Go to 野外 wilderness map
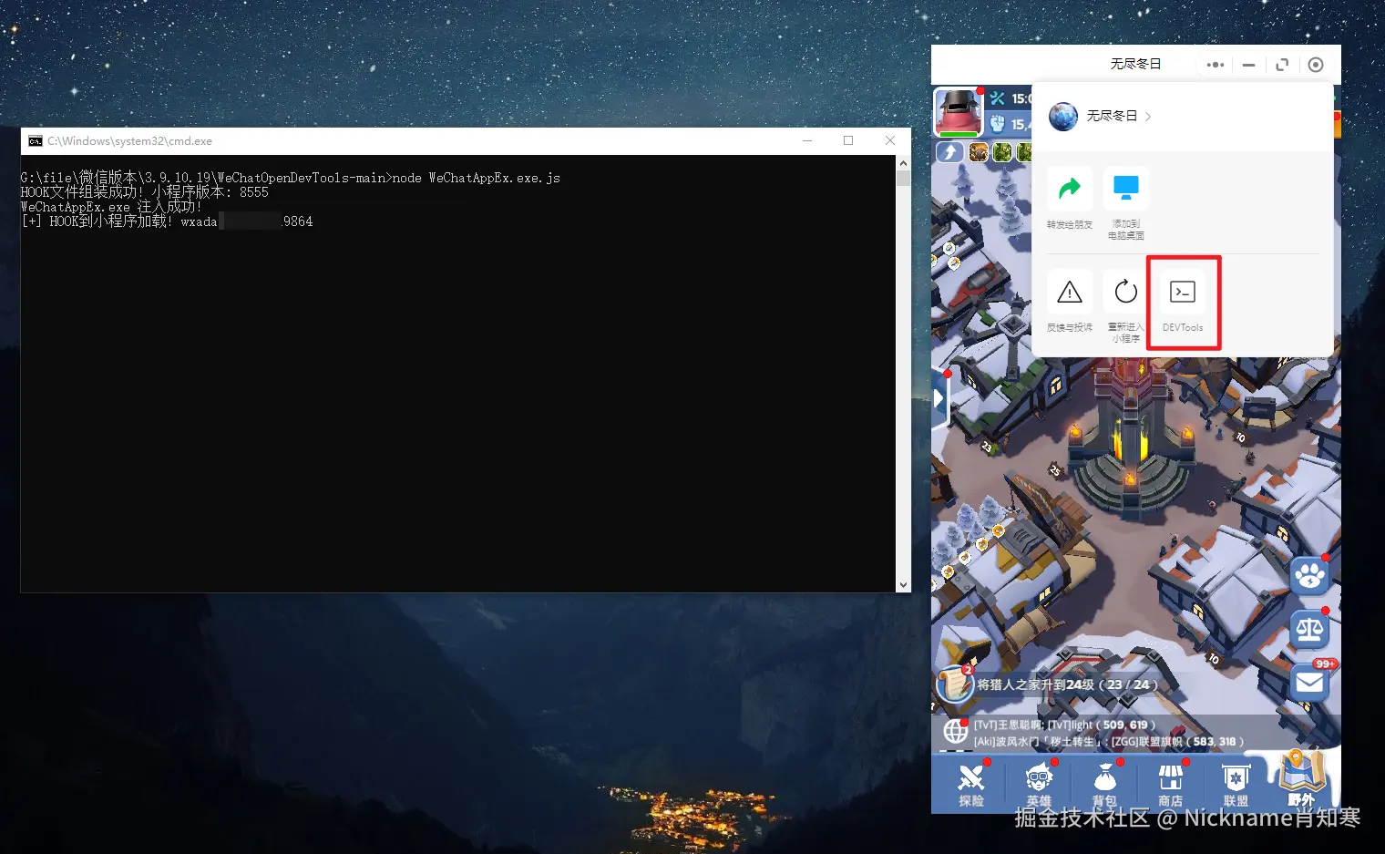Image resolution: width=1385 pixels, height=854 pixels. (1301, 779)
